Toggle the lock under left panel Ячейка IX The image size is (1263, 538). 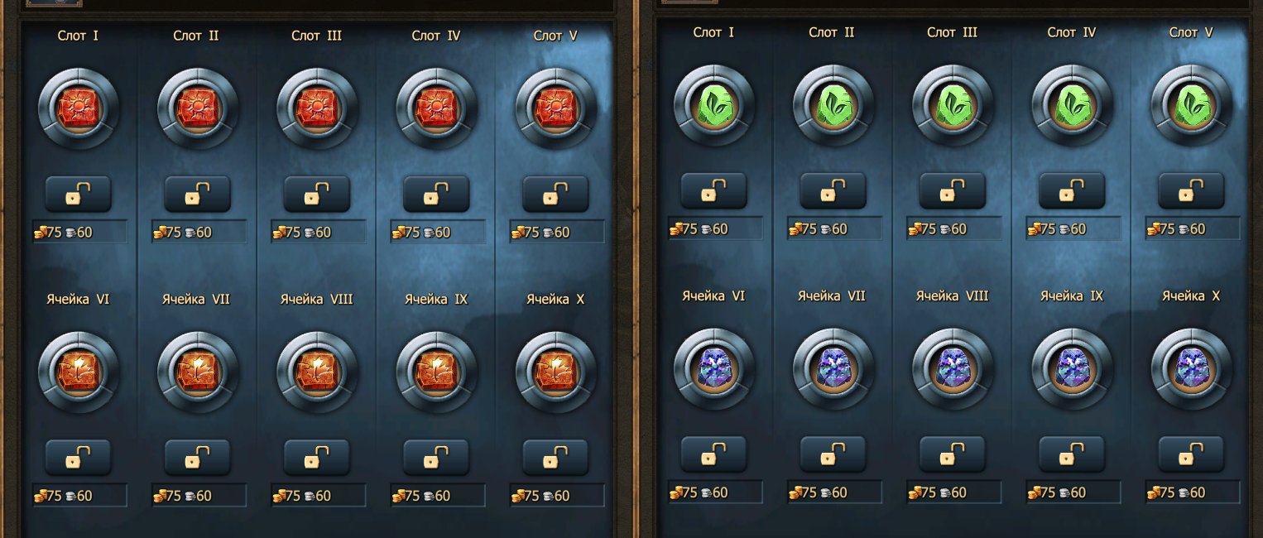436,458
